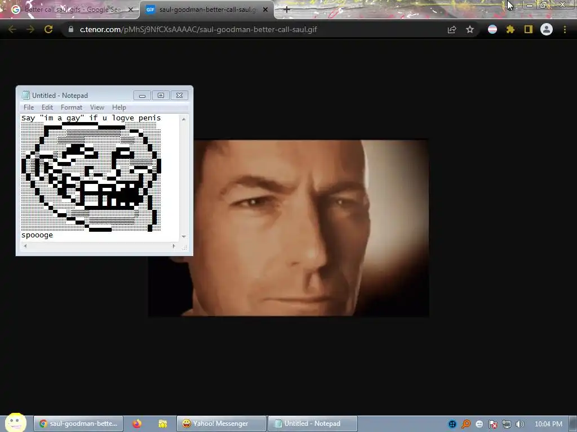Viewport: 577px width, 432px height.
Task: Click the 10:04 PM clock
Action: tap(548, 424)
